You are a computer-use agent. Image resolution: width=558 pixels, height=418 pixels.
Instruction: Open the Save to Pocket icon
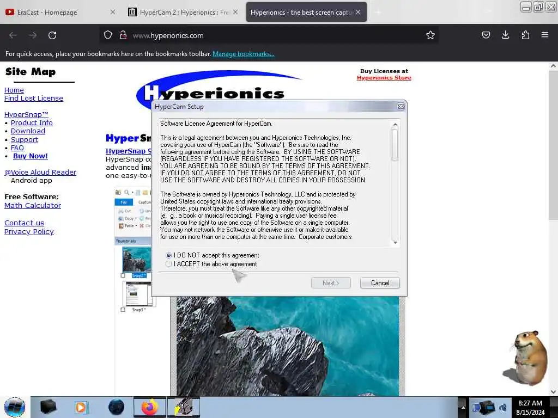coord(486,35)
